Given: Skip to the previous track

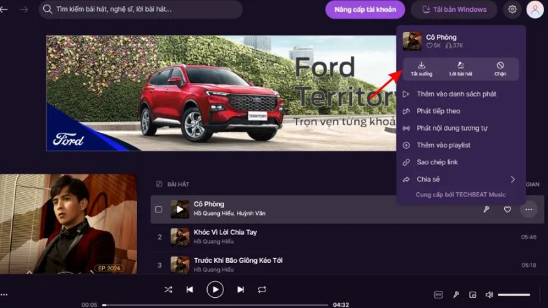Looking at the screenshot, I should [190, 290].
